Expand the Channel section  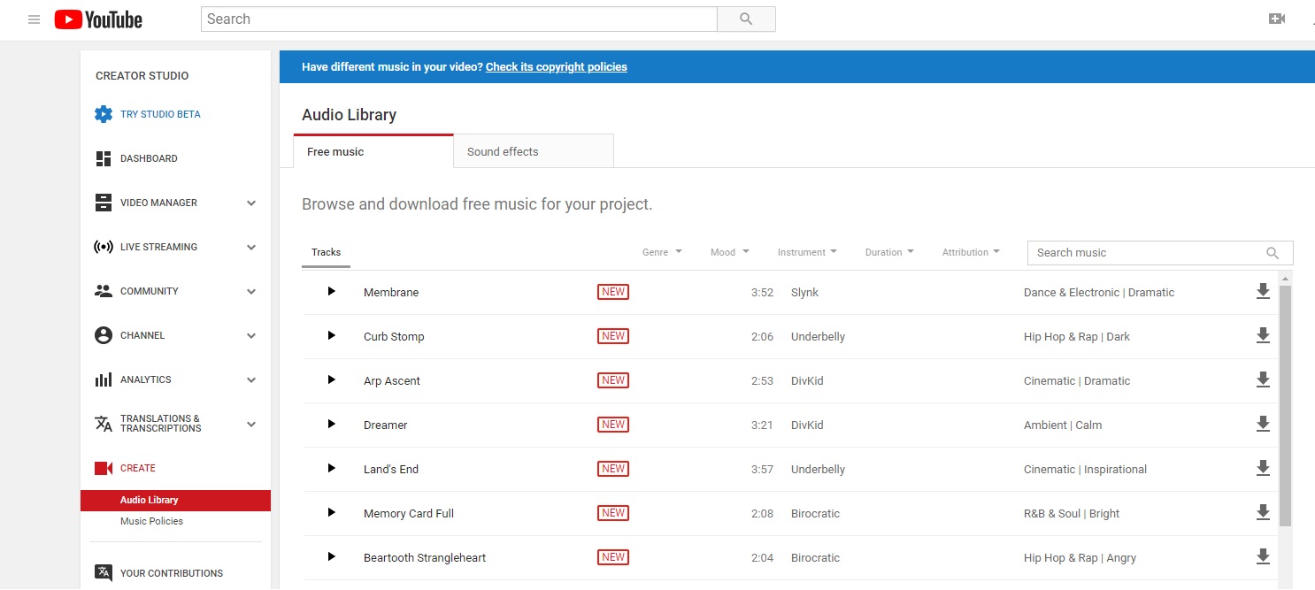[x=250, y=335]
